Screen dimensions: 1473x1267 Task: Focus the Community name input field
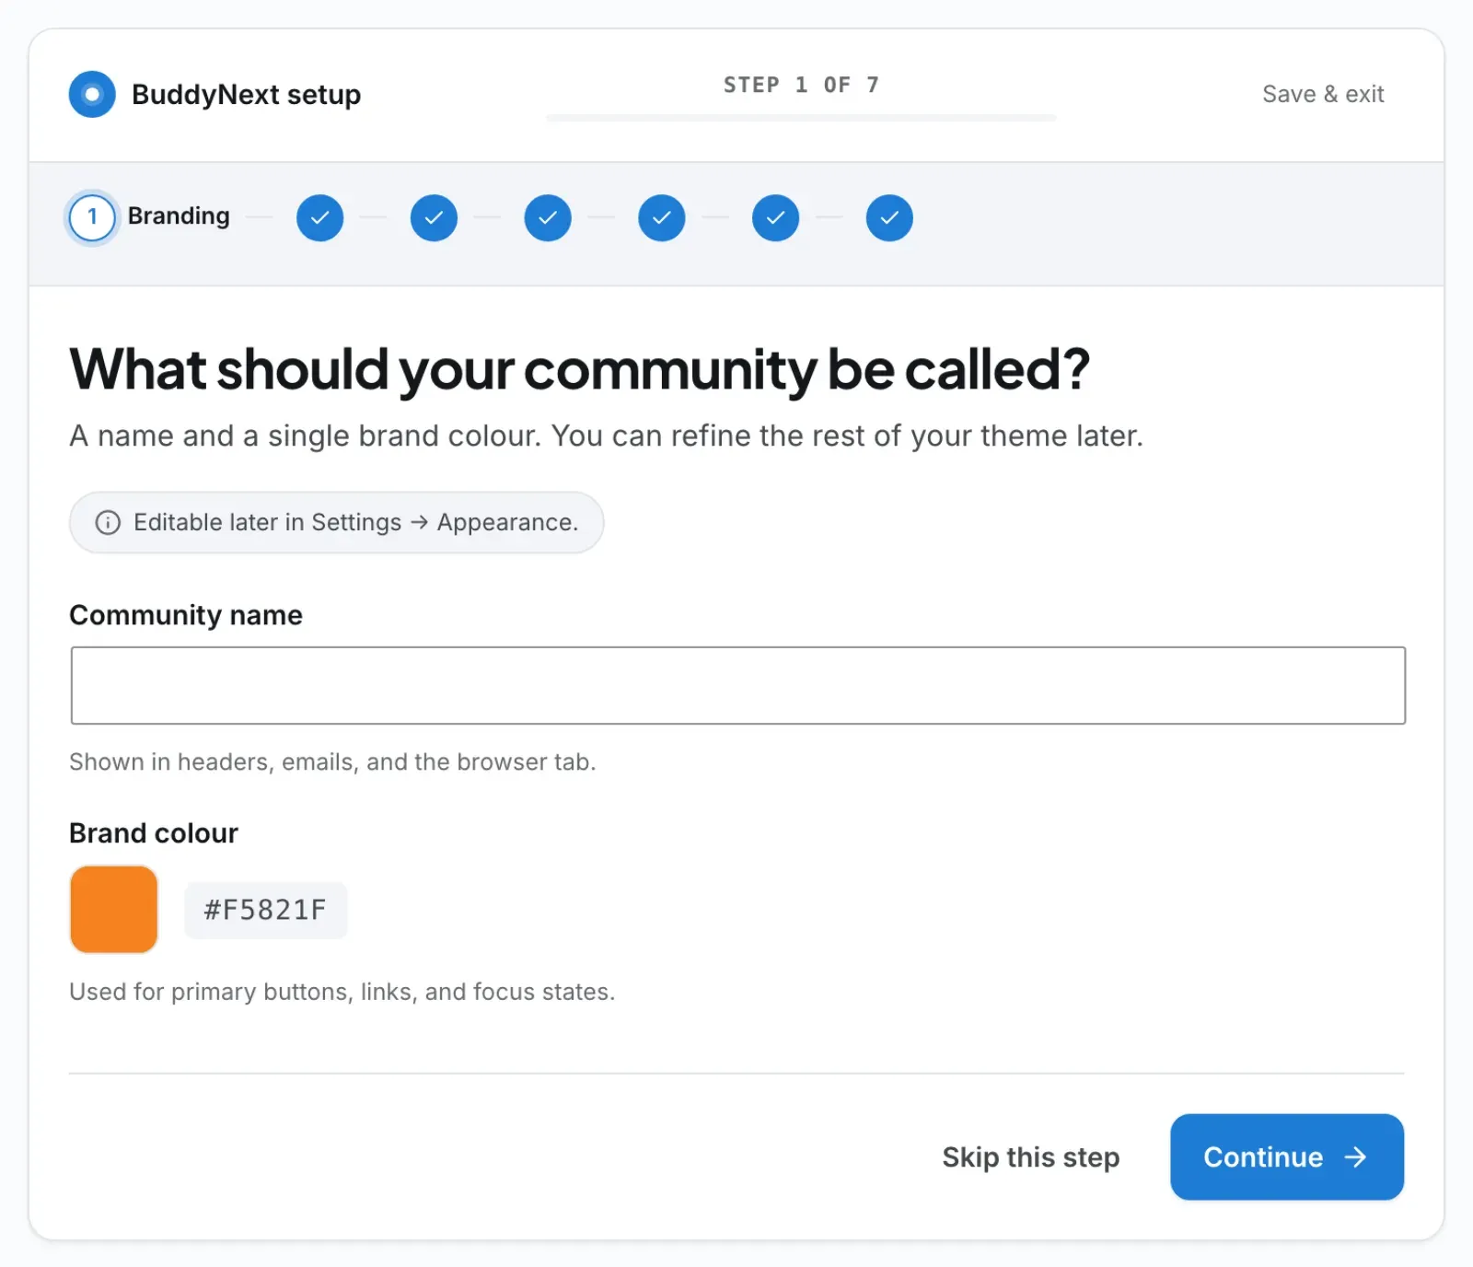pos(738,685)
